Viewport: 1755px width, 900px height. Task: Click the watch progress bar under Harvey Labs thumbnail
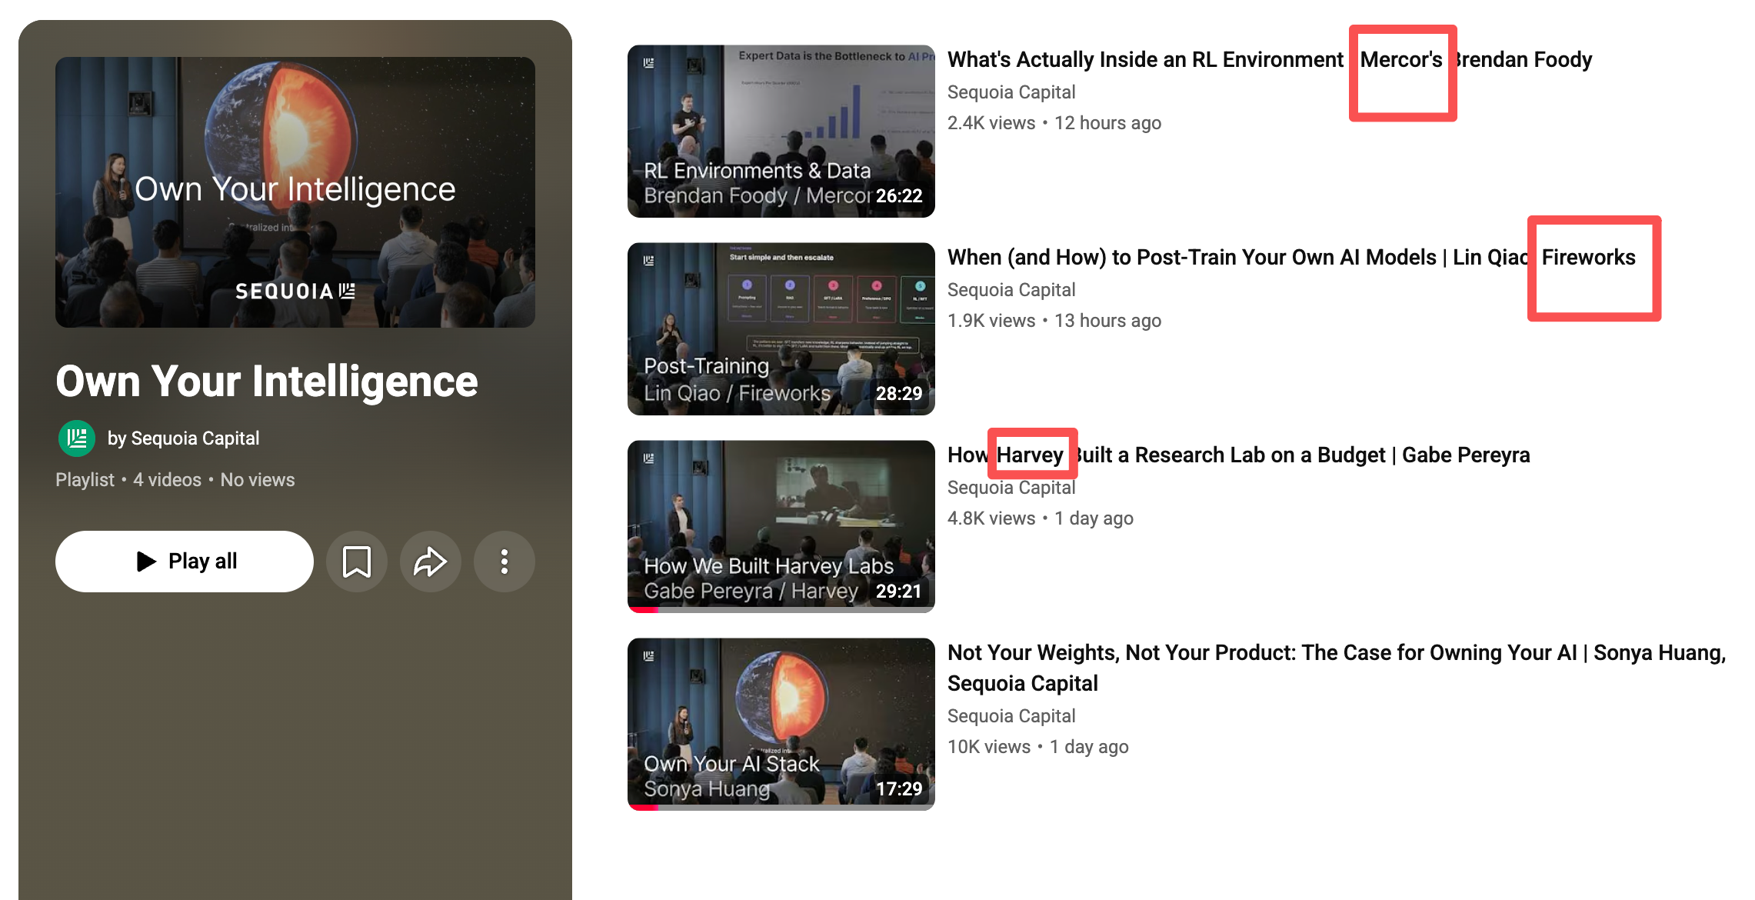(x=781, y=610)
